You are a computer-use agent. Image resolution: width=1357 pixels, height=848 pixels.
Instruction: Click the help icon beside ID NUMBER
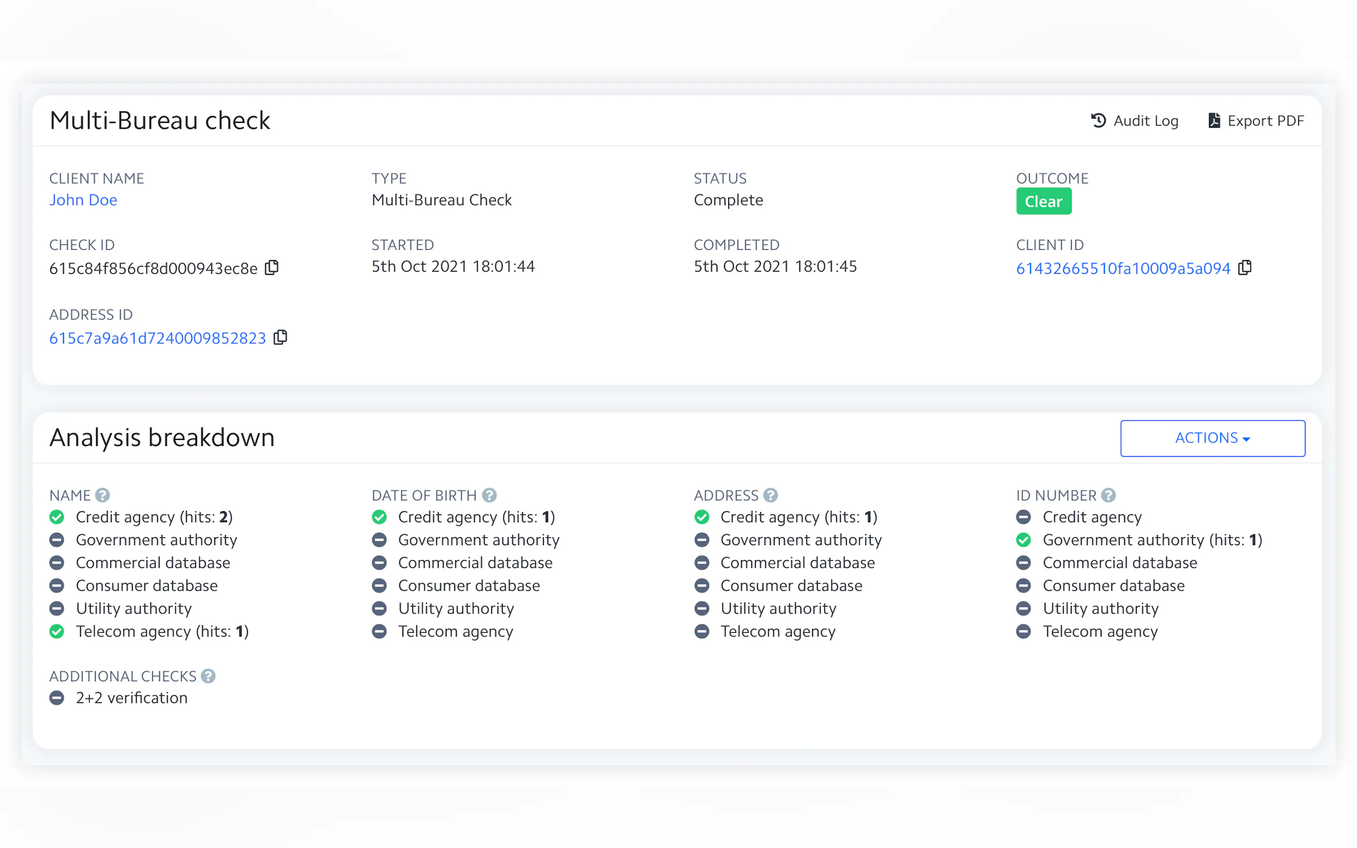click(1109, 495)
